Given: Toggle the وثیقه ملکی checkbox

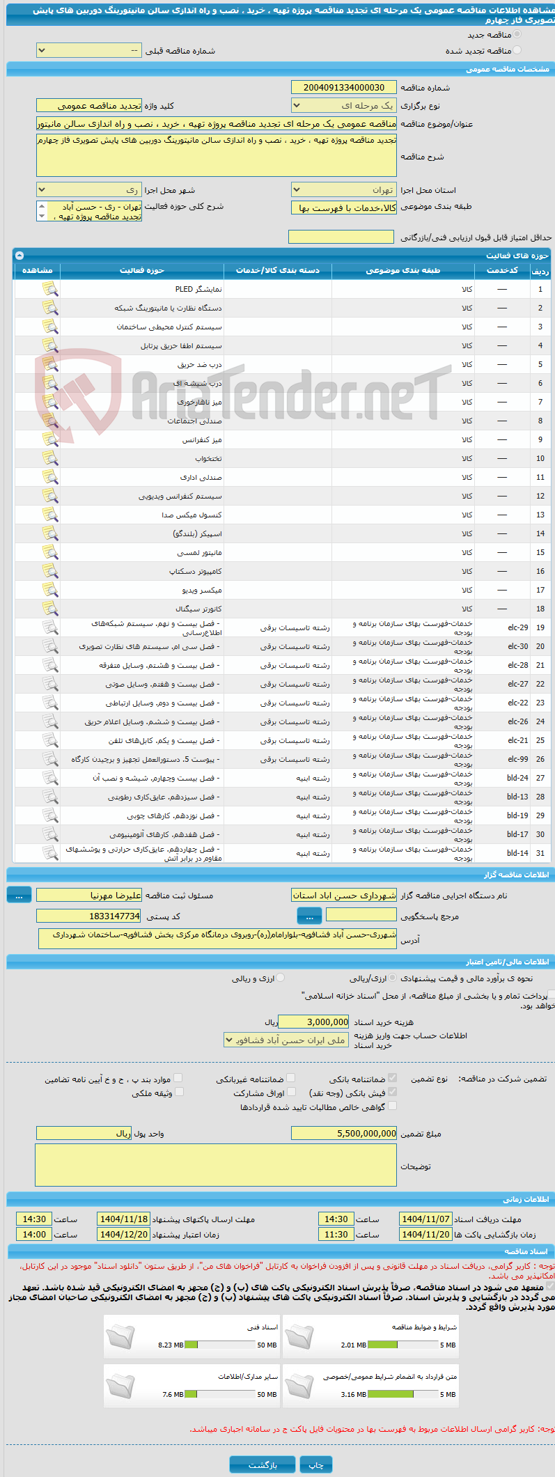Looking at the screenshot, I should pos(179,1092).
